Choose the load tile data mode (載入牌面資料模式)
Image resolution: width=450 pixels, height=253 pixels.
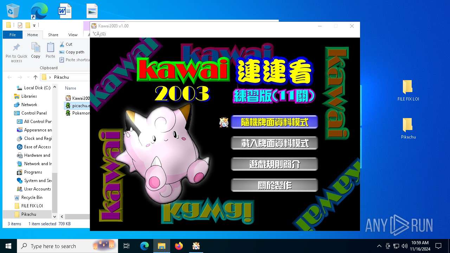(274, 143)
